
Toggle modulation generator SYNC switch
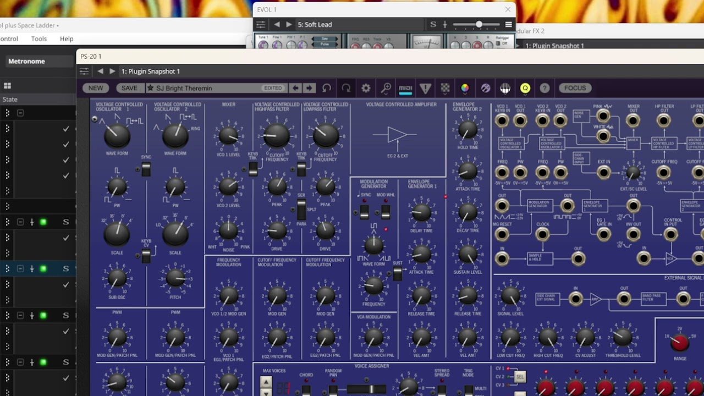364,212
